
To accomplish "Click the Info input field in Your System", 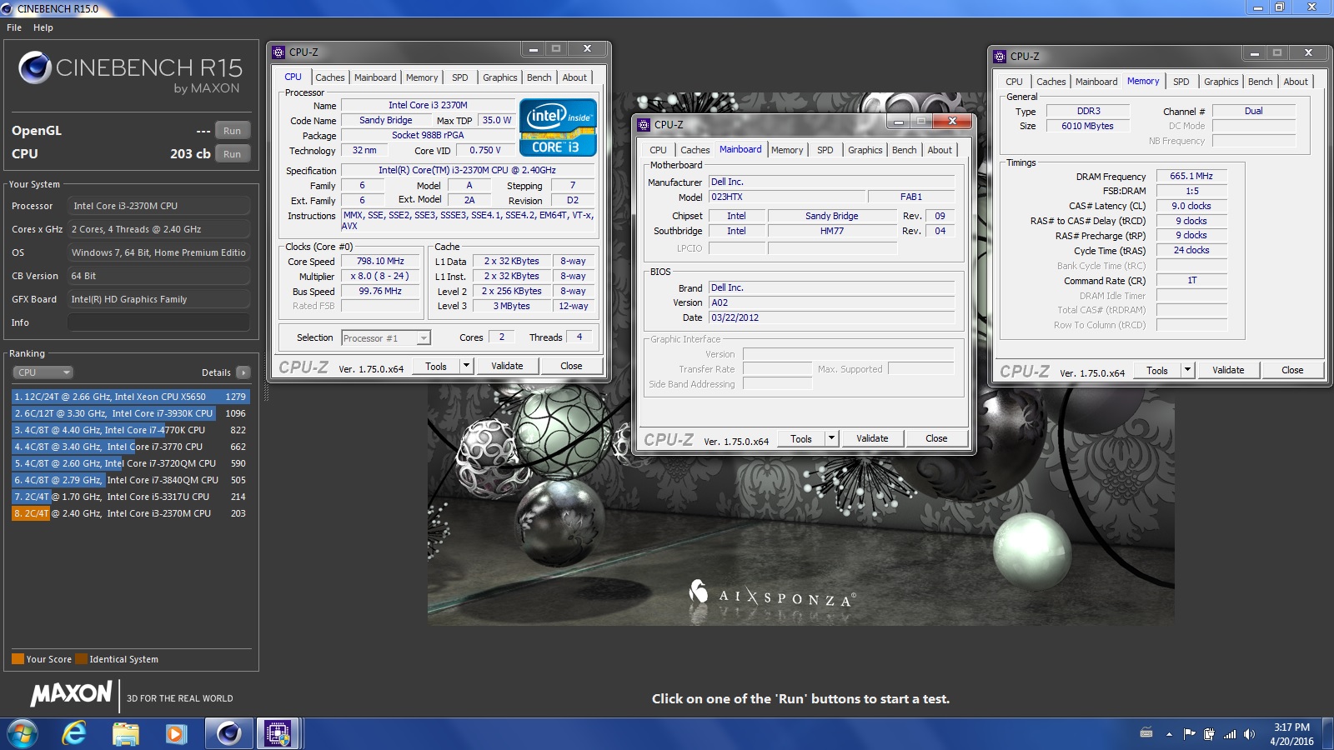I will [158, 322].
